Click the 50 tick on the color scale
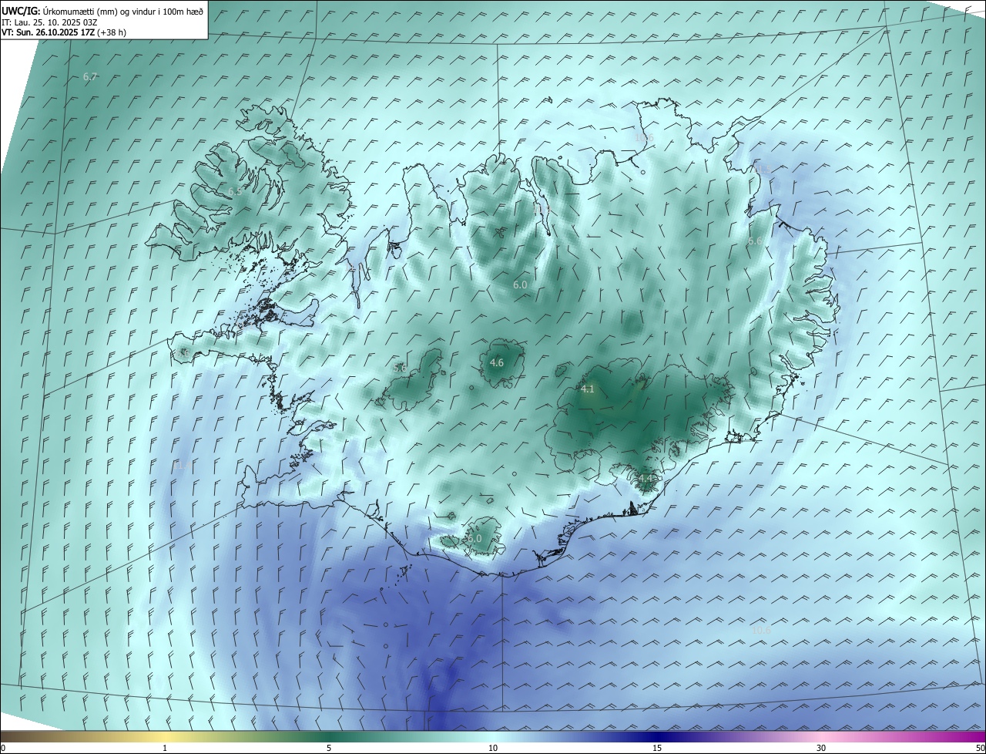The image size is (986, 754). [980, 748]
